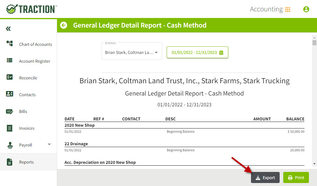Open the apps grid next to Accounting
The height and width of the screenshot is (186, 317).
288,9
